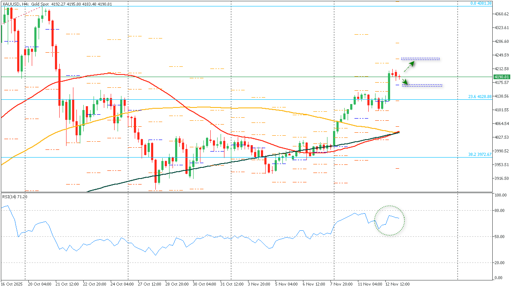This screenshot has width=515, height=289.
Task: Click the 12 Nov 12:00 date label
Action: pyautogui.click(x=397, y=284)
